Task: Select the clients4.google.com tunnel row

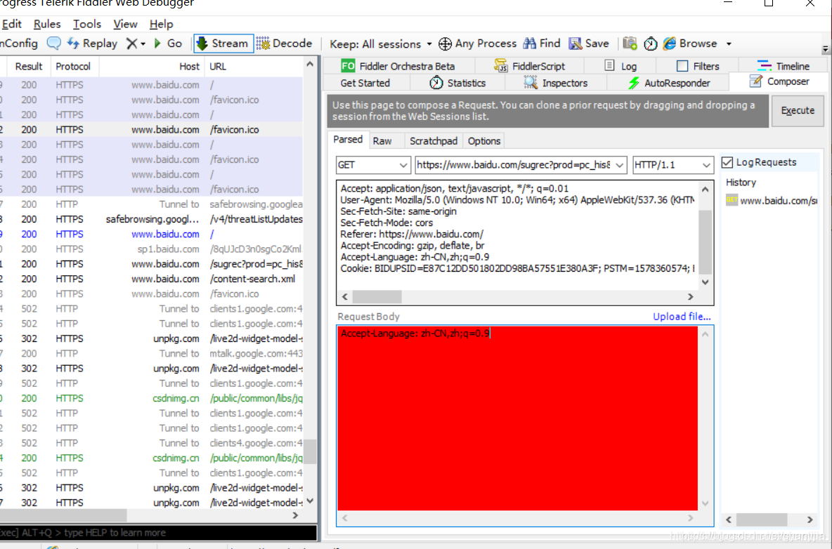Action: (x=152, y=443)
